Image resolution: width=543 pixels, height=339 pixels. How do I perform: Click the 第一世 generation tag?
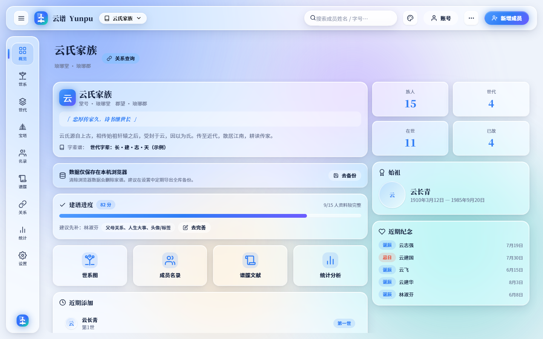344,323
